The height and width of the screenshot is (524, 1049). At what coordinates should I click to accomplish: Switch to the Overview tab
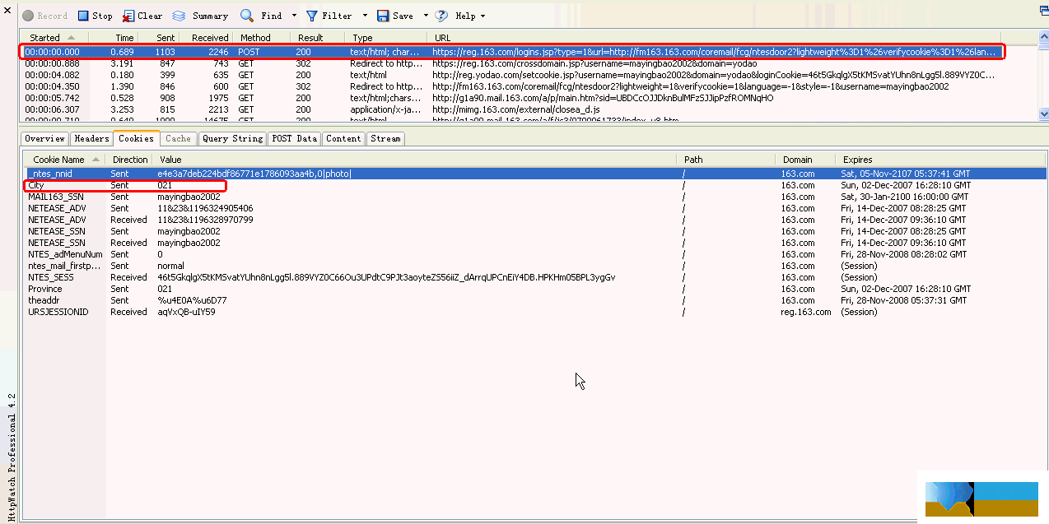tap(44, 138)
